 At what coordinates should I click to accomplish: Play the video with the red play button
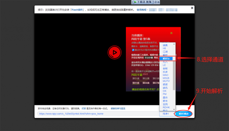click(115, 52)
